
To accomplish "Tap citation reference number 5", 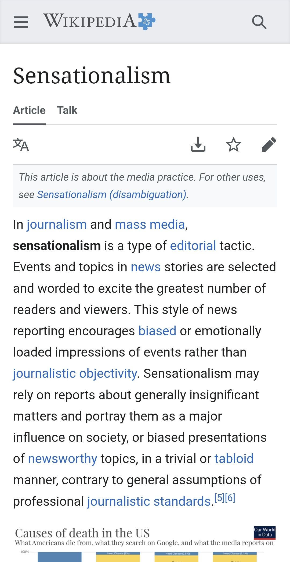I will click(219, 498).
